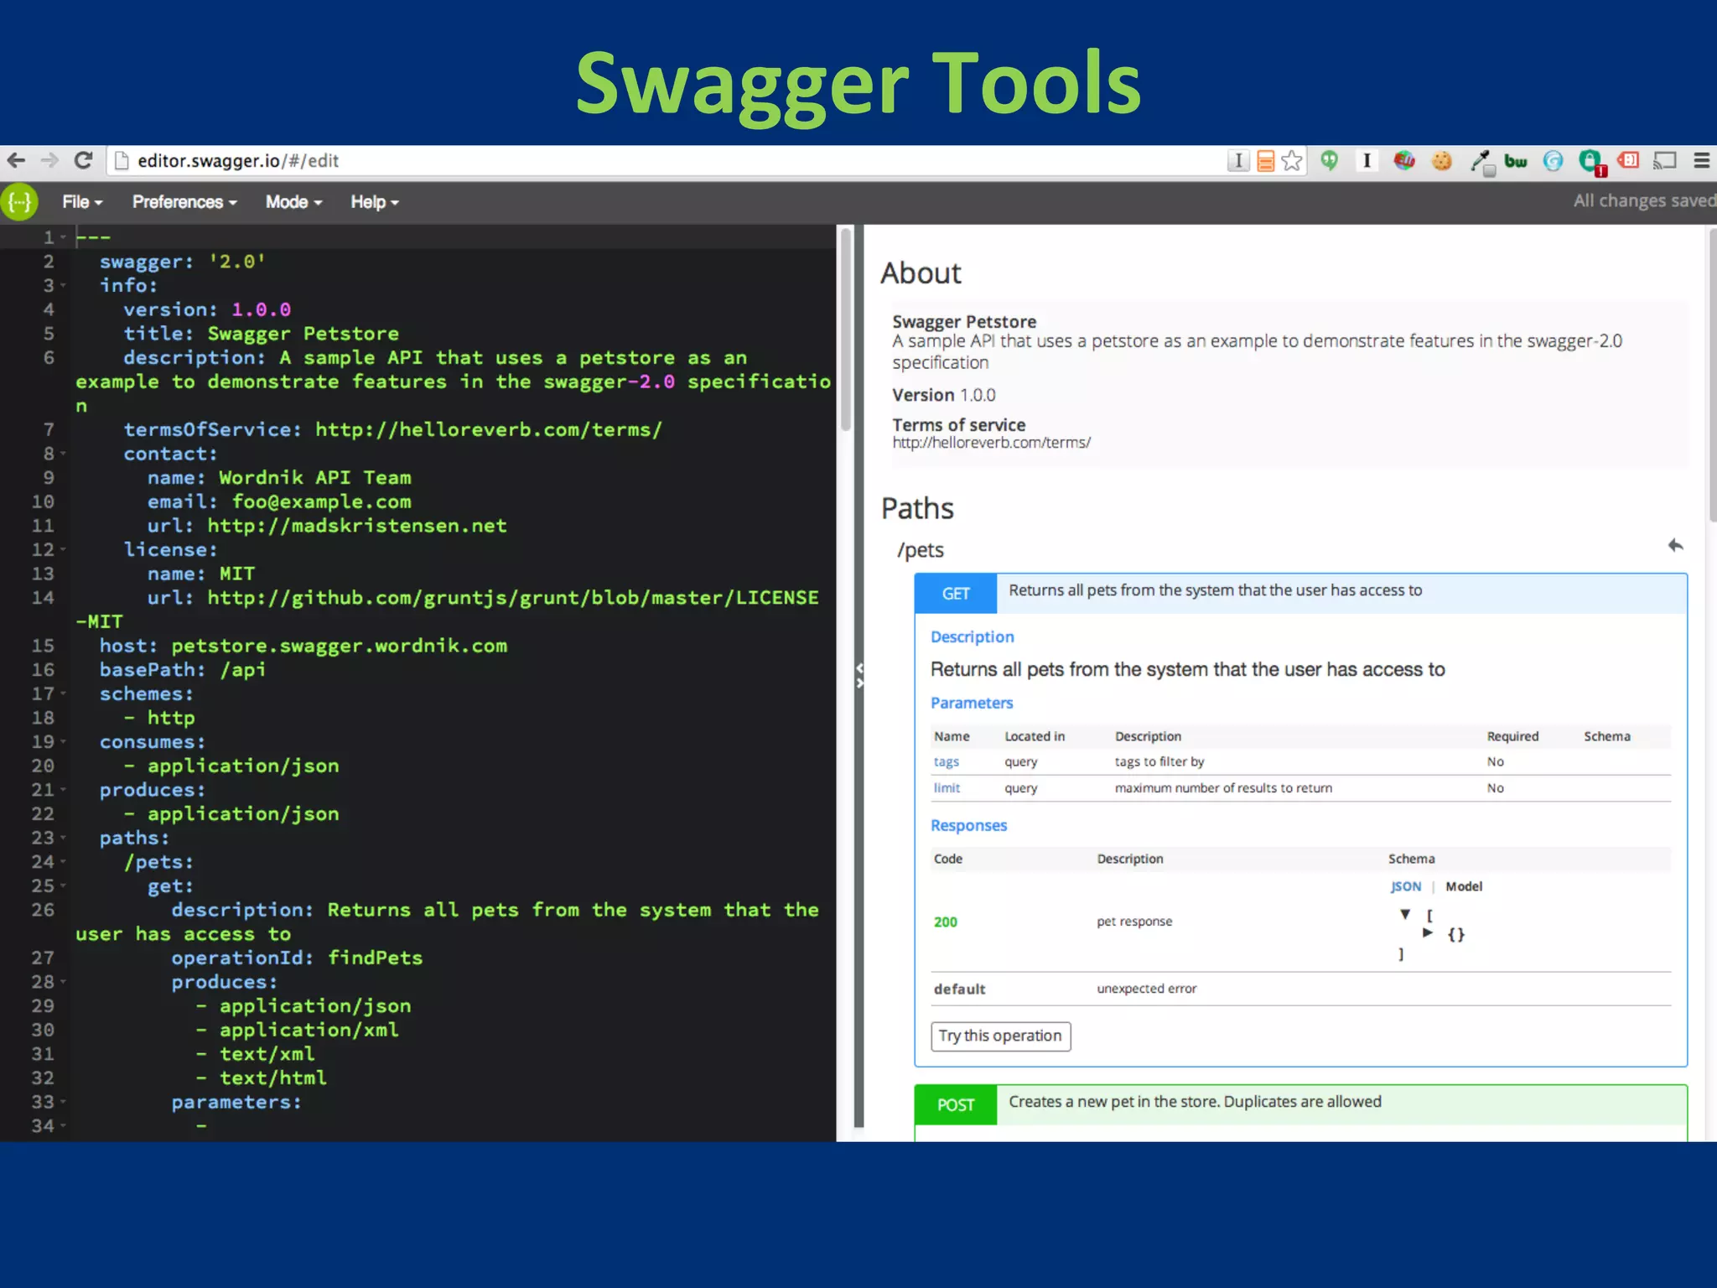The width and height of the screenshot is (1717, 1288).
Task: Click the tags parameter link
Action: [947, 762]
